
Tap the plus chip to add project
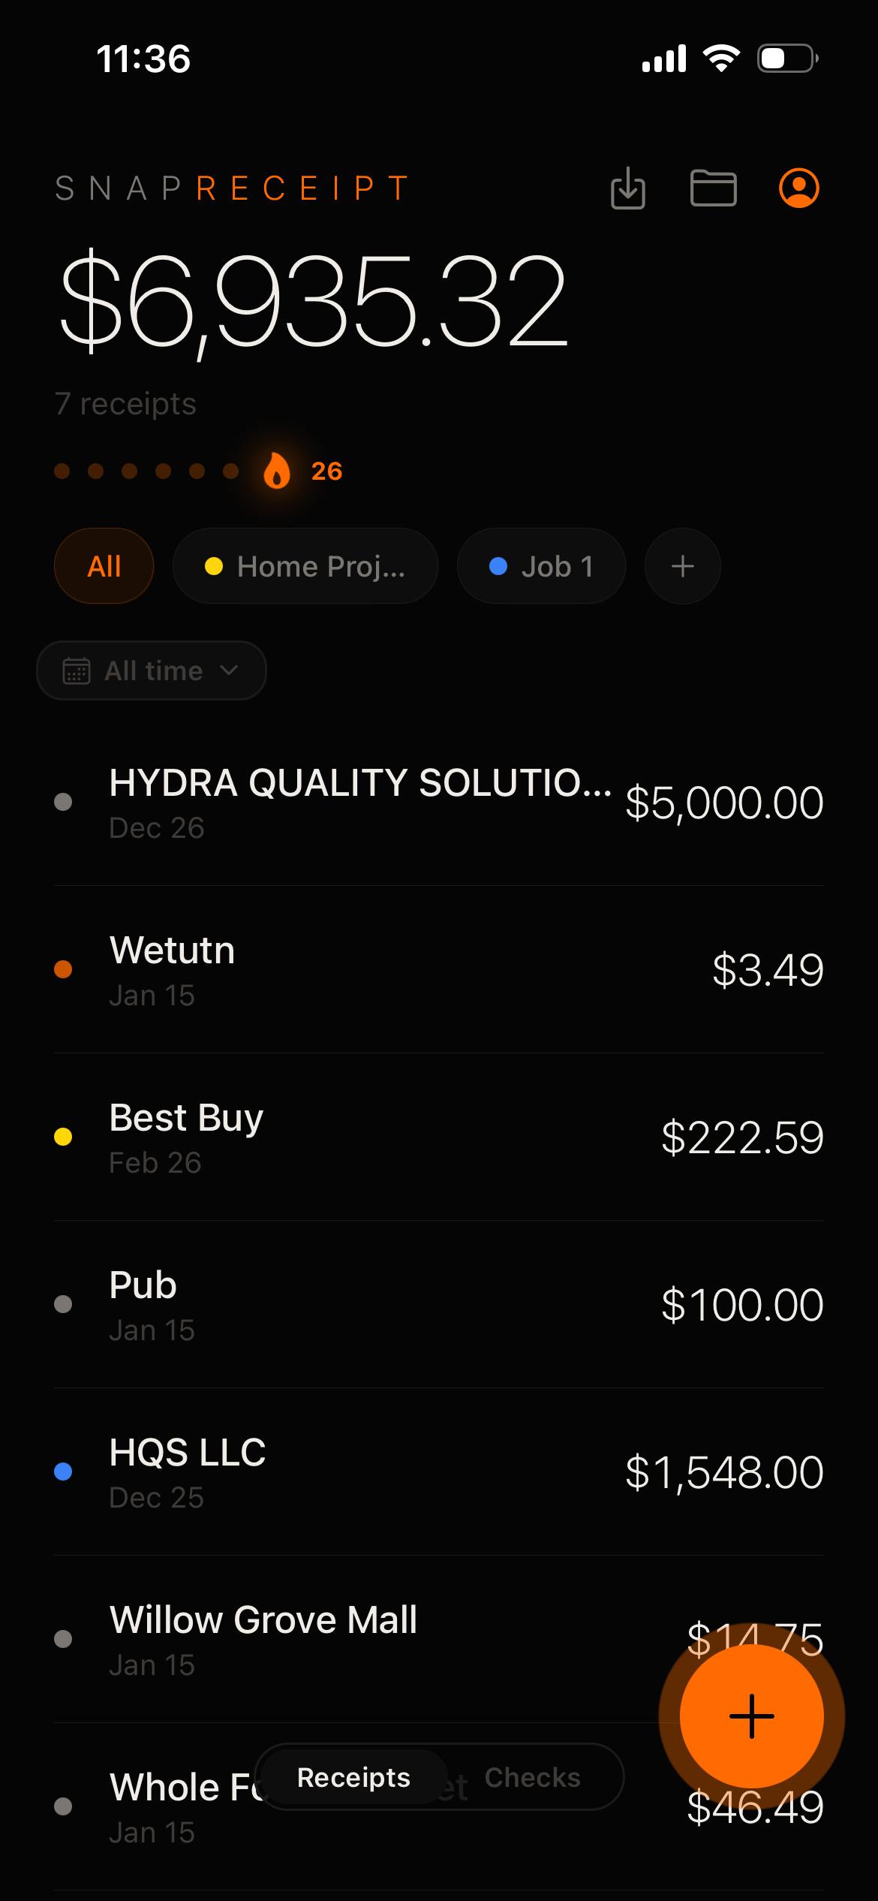tap(682, 566)
